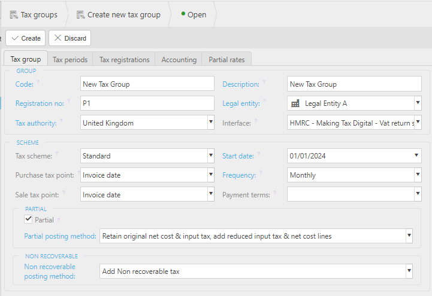Screen dimensions: 432x296
Task: Click the help icon beside Frequency label
Action: pos(261,174)
